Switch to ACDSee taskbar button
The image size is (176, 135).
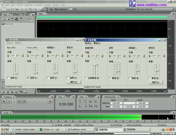(x=52, y=129)
